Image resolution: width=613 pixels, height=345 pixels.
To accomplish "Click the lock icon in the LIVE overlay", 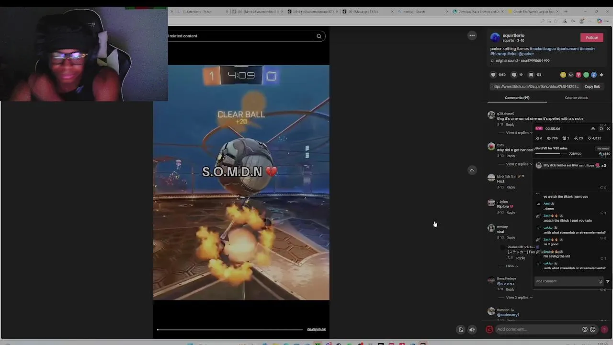I will point(593,128).
